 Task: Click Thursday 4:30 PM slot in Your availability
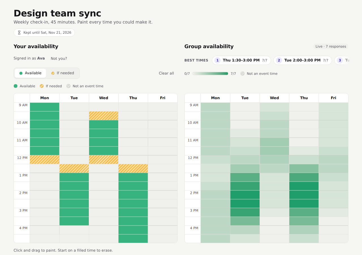[133, 239]
